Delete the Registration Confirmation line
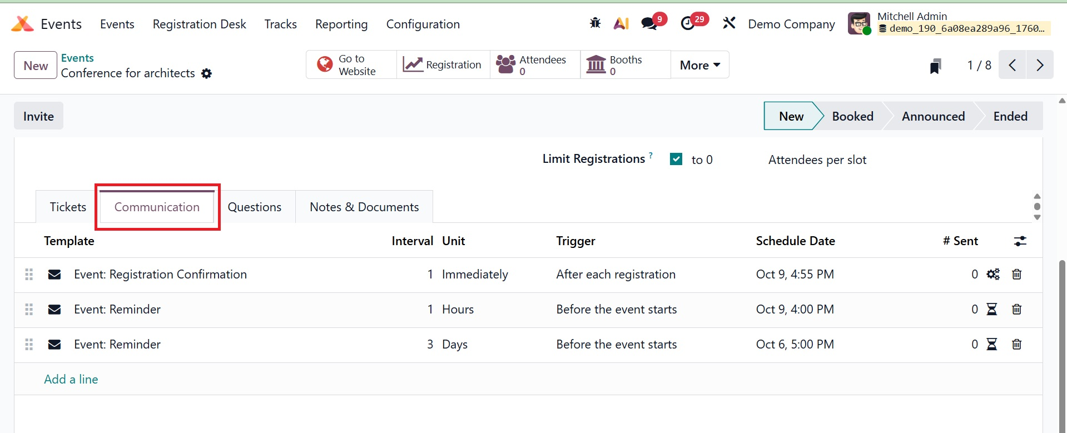 tap(1016, 274)
